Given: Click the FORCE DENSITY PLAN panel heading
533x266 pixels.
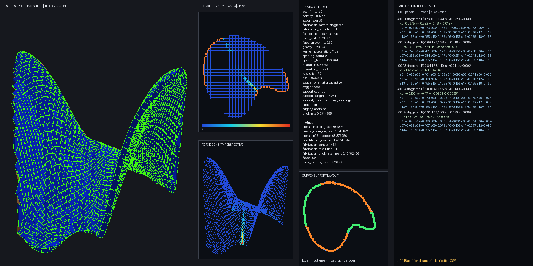Looking at the screenshot, I should click(223, 6).
